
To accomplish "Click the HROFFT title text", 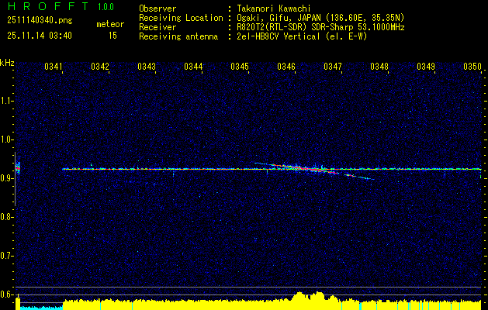I will tap(48, 6).
